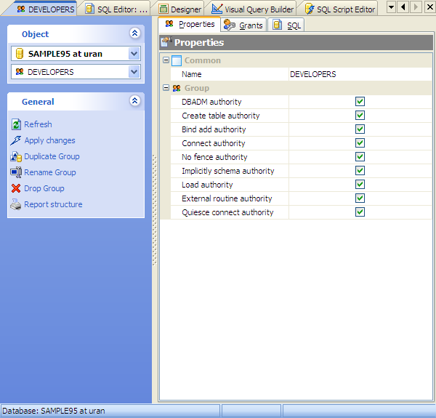The width and height of the screenshot is (436, 418).
Task: Click the Duplicate Group icon
Action: coord(16,156)
